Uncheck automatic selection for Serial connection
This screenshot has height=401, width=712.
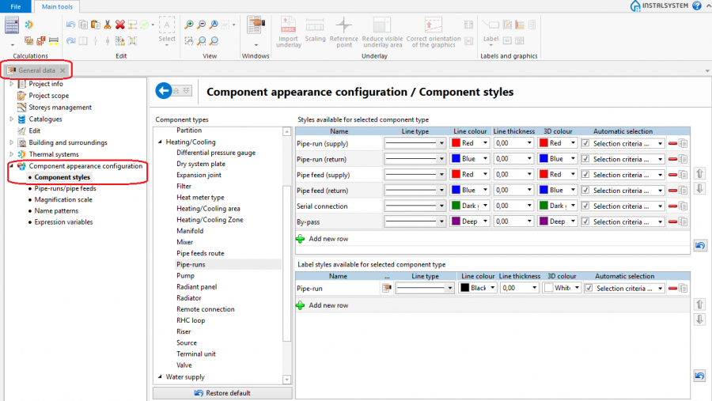pyautogui.click(x=585, y=206)
